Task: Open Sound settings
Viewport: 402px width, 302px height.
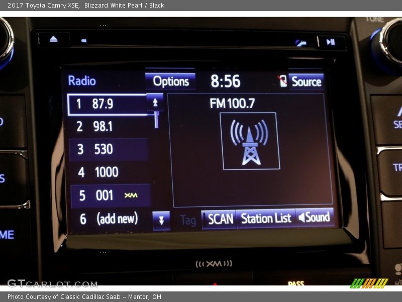Action: [315, 217]
